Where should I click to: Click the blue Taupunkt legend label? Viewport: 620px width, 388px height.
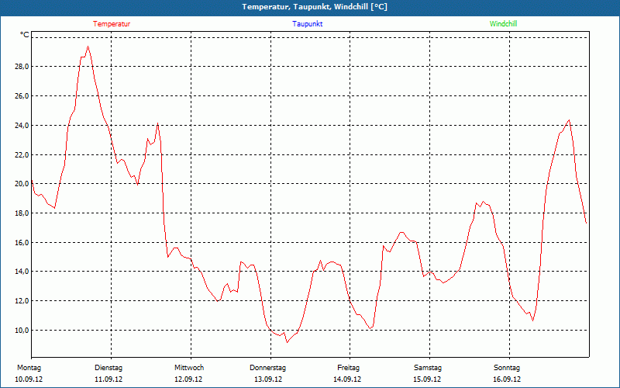click(x=308, y=24)
